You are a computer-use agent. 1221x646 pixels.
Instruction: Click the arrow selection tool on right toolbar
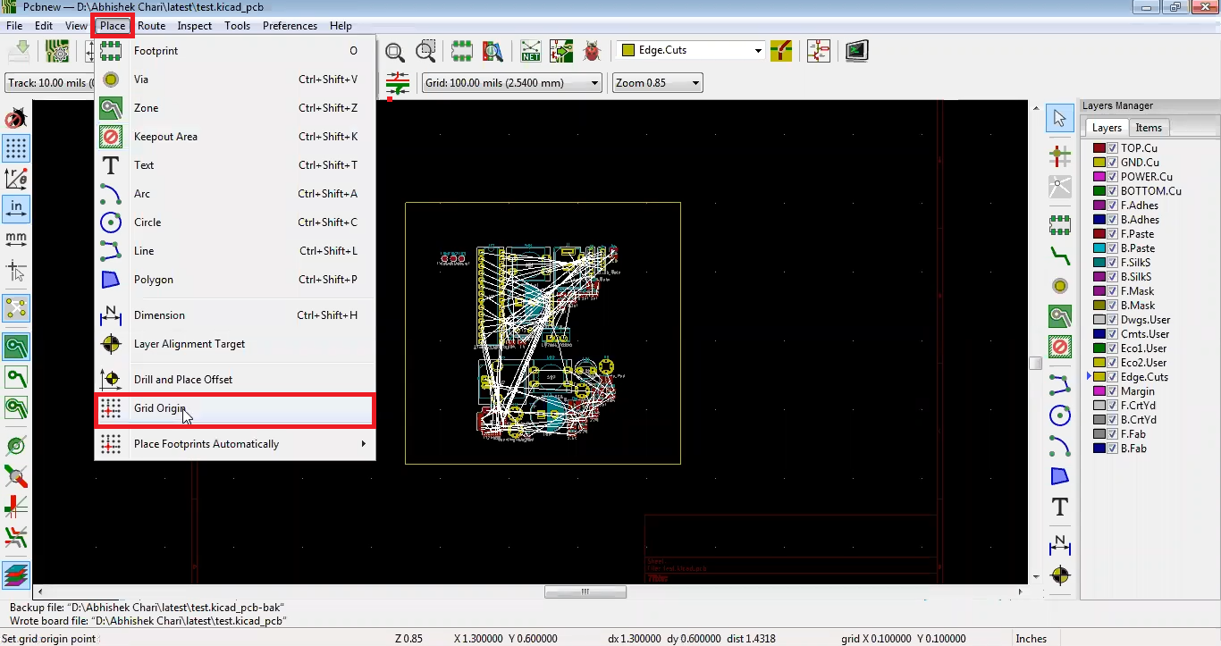[x=1060, y=118]
